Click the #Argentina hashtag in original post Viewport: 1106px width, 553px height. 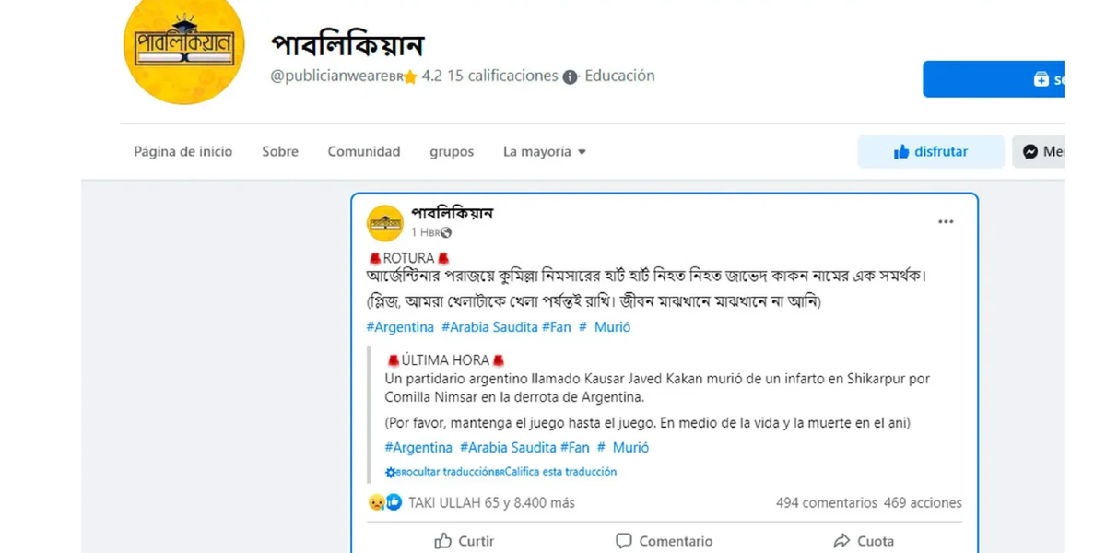coord(400,327)
